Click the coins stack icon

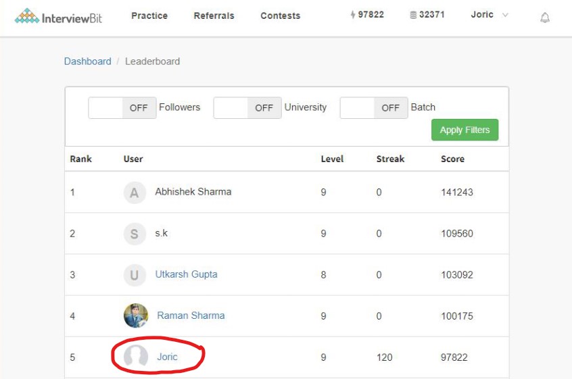click(413, 15)
